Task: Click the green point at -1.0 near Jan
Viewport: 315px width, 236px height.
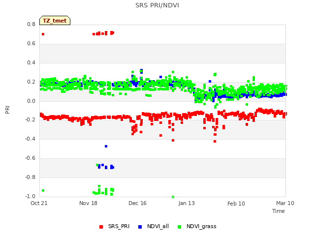Action: point(173,197)
